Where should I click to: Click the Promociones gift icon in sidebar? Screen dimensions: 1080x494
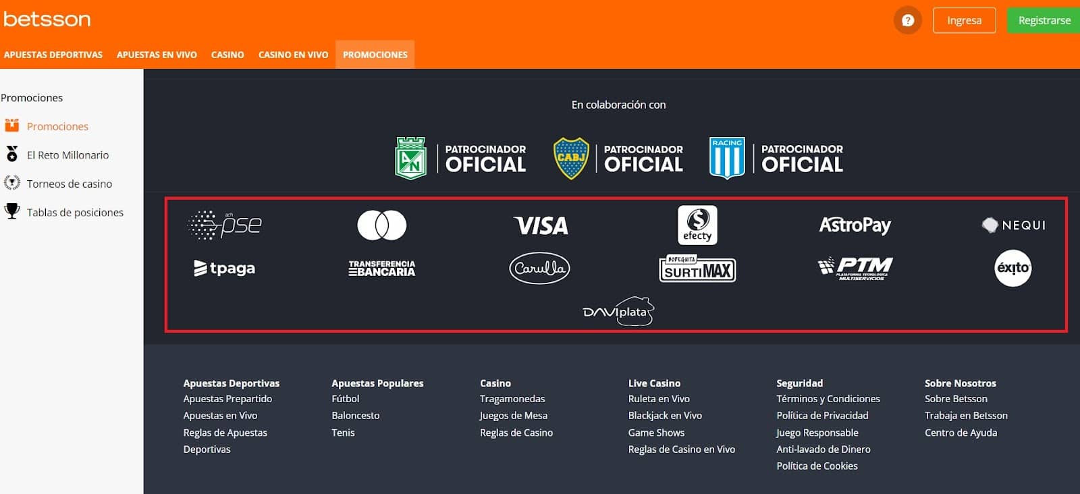point(12,125)
